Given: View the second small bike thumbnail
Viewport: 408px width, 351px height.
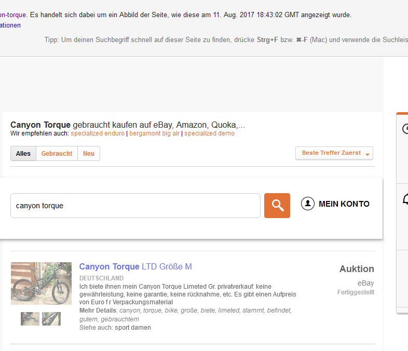Looking at the screenshot, I should (x=51, y=319).
